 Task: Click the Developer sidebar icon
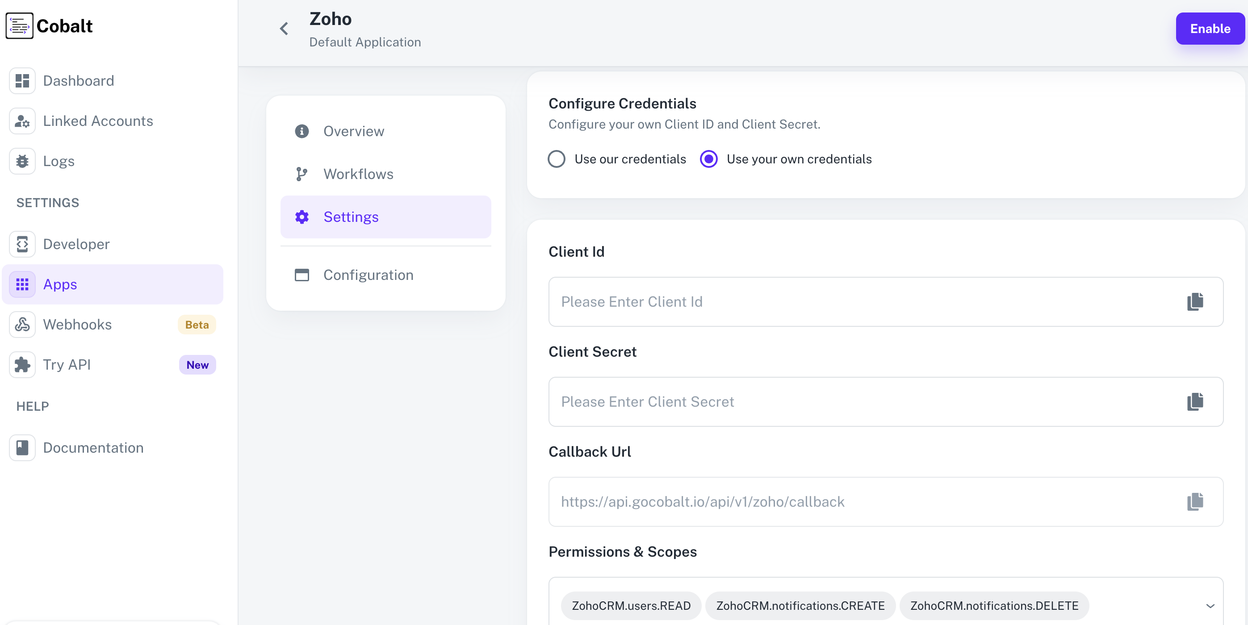point(22,244)
